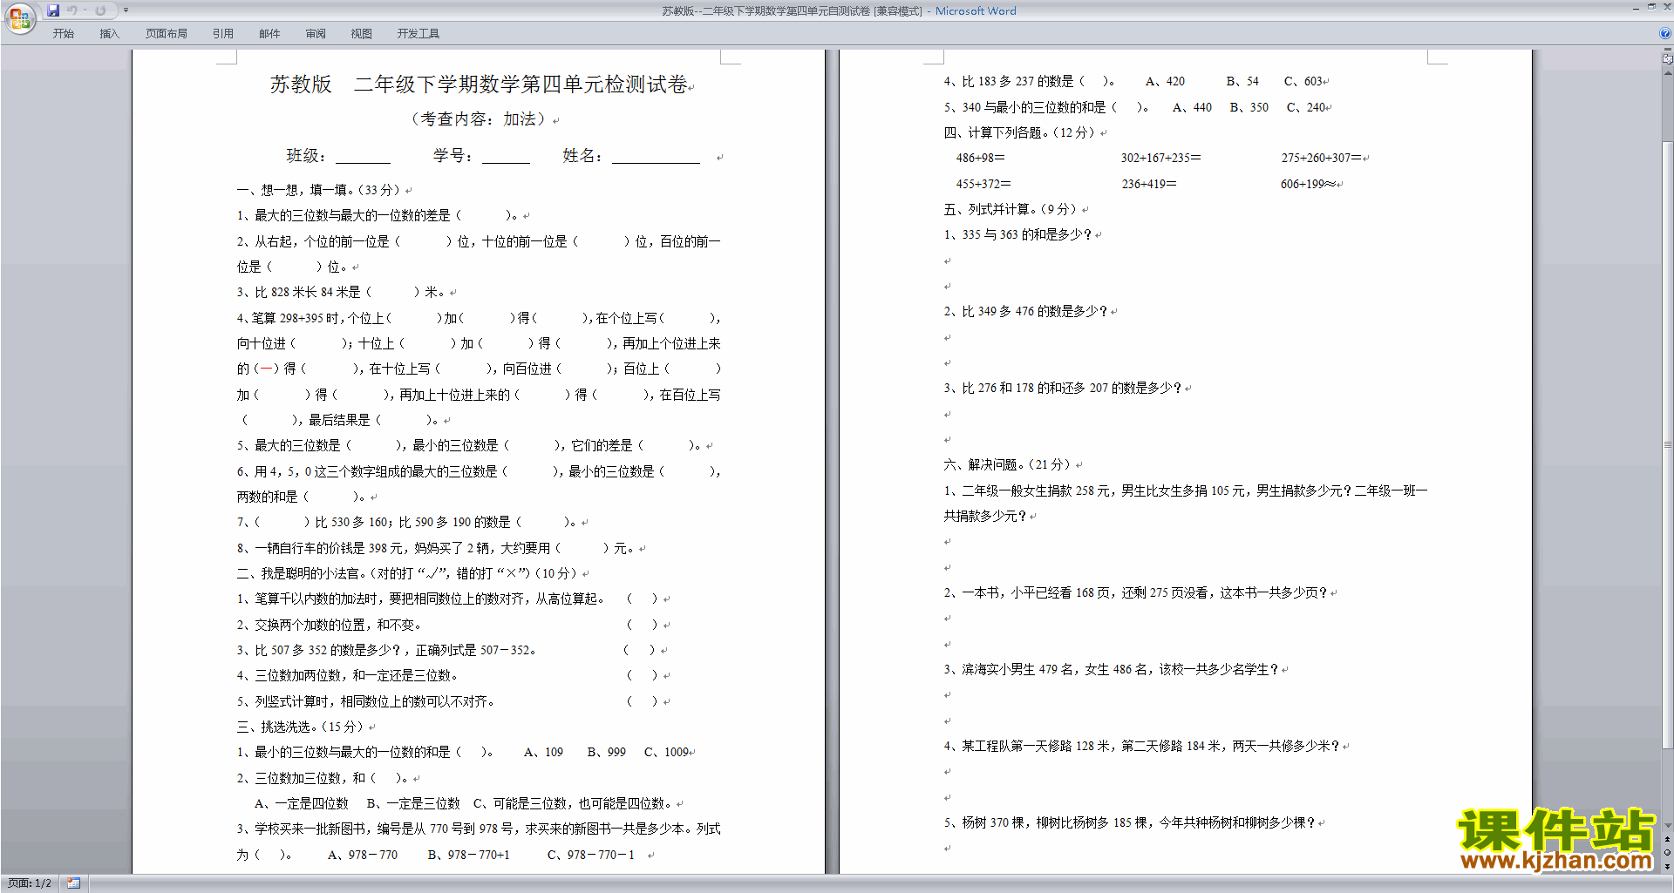The width and height of the screenshot is (1674, 893).
Task: Click the heading 一、想一想，填一填。(33分)
Action: coord(318,190)
